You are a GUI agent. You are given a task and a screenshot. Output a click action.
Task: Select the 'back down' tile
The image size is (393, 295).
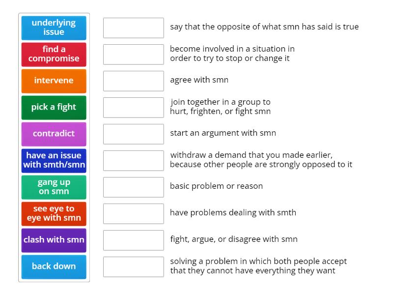(54, 266)
